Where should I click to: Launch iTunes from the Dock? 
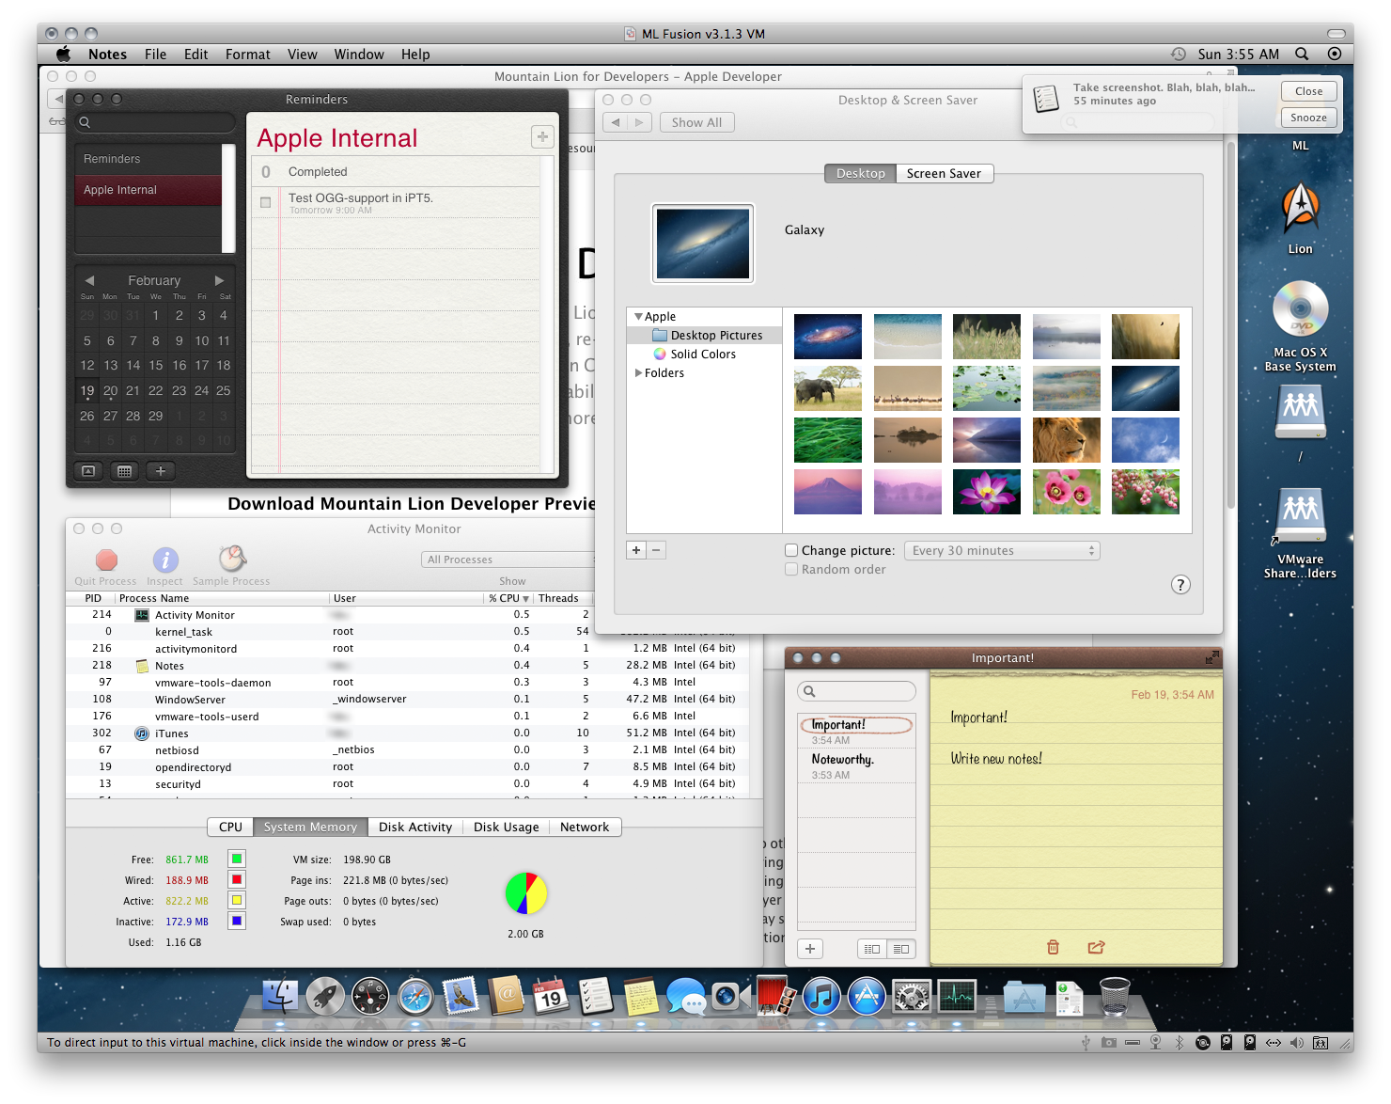(821, 997)
